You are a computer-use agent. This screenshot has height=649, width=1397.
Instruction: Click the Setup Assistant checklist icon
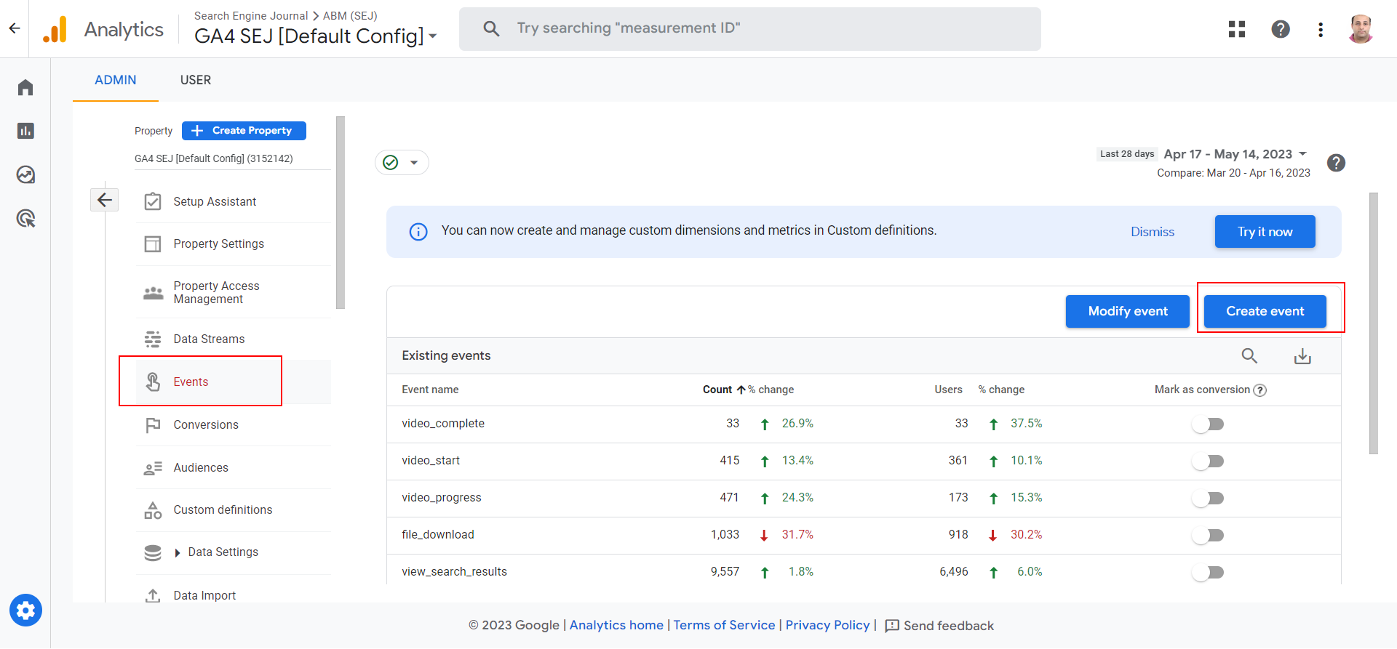[153, 201]
